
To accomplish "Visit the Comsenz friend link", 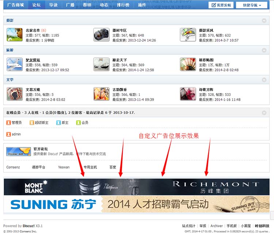I will (x=13, y=167).
